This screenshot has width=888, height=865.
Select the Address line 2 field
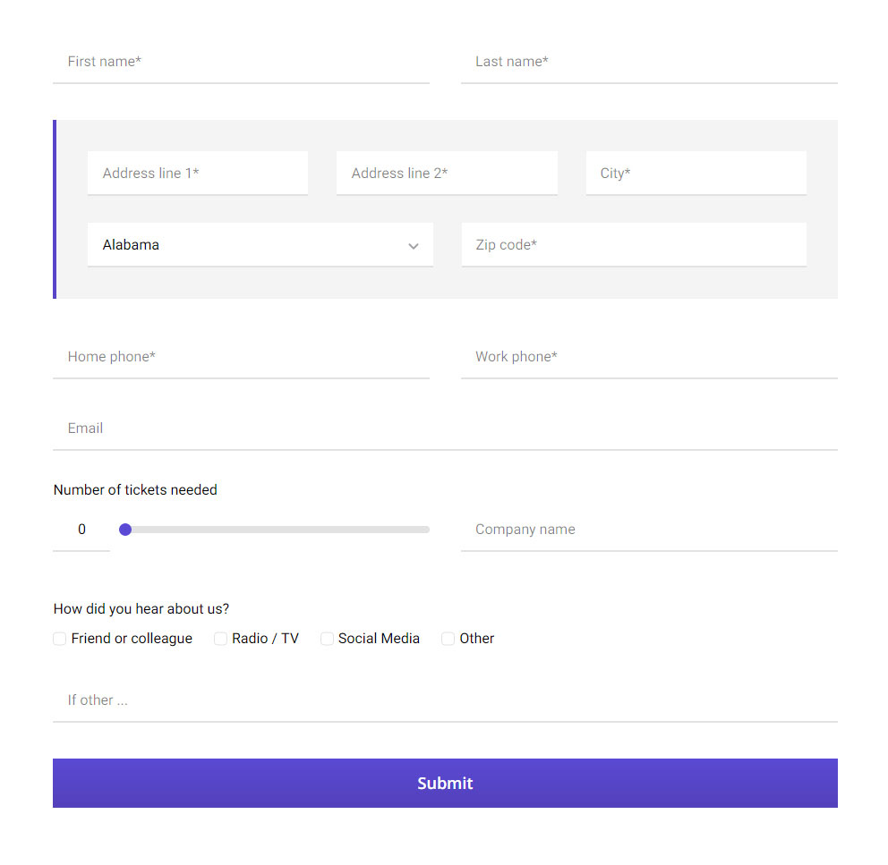tap(447, 173)
